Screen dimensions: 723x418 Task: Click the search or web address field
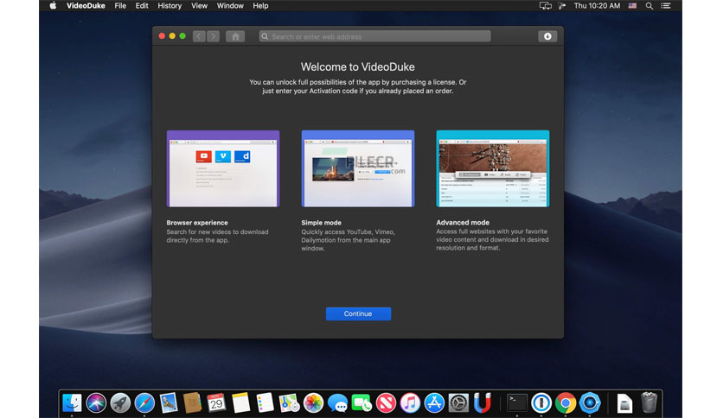point(374,36)
